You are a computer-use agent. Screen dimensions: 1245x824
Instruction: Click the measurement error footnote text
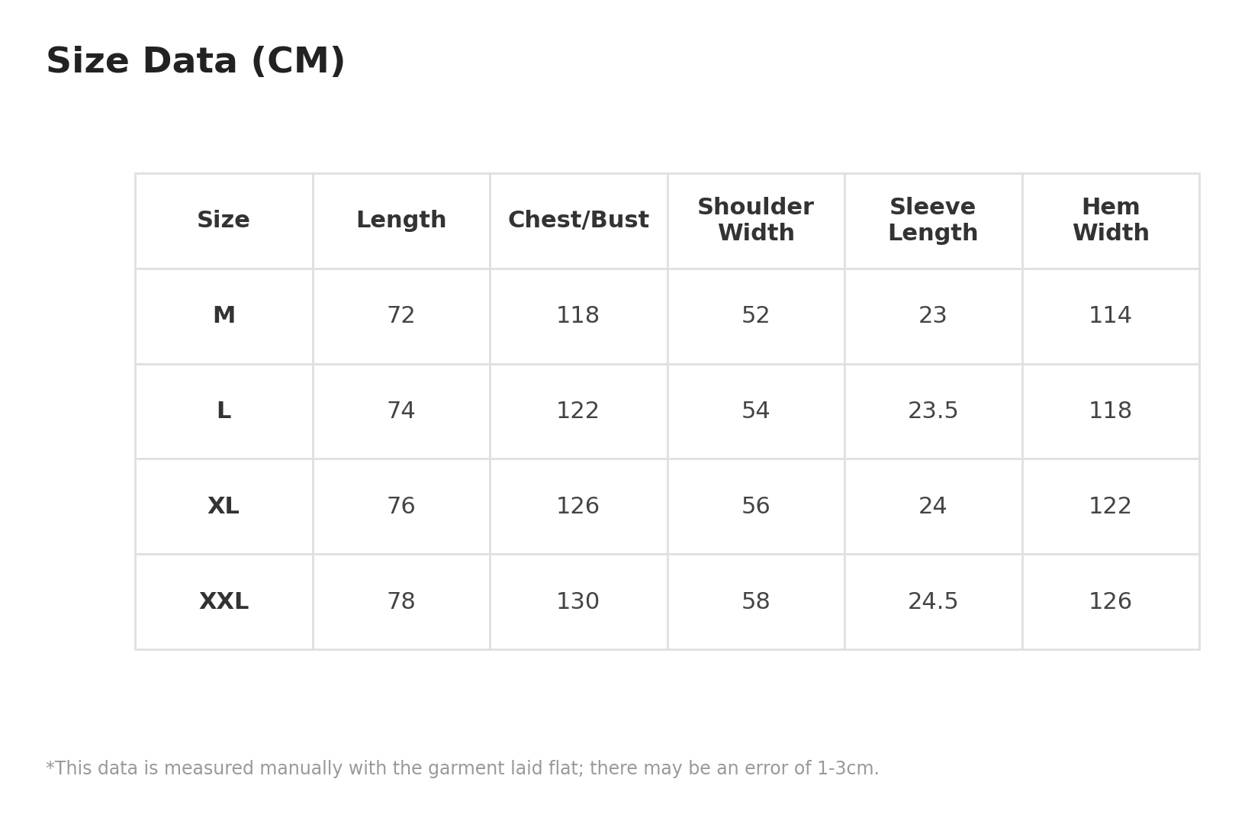coord(462,769)
